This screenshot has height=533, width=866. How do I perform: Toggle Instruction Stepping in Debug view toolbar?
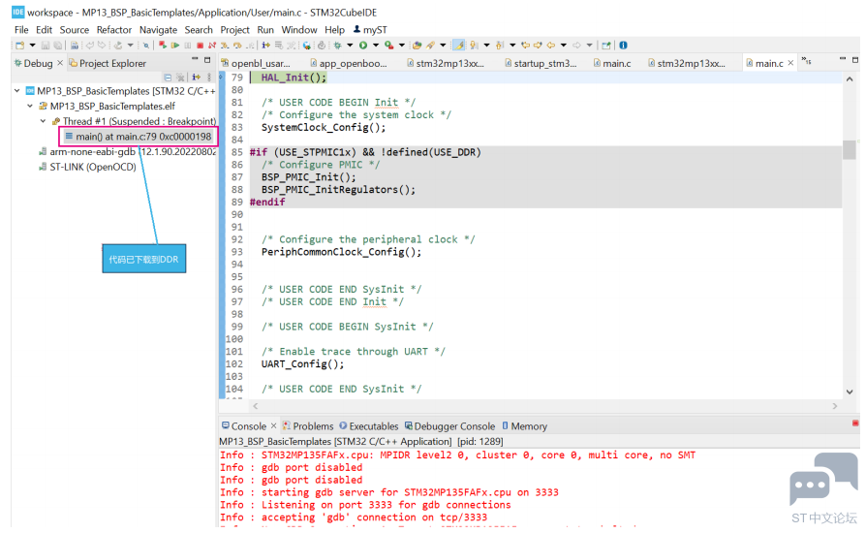[196, 78]
